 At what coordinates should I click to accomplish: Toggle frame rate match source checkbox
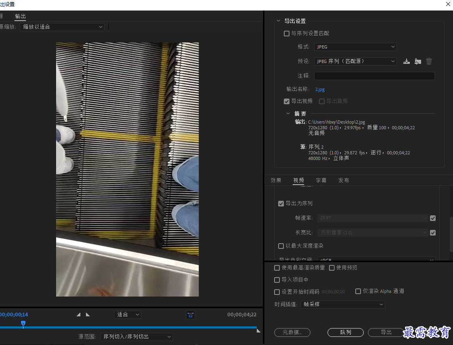(x=433, y=218)
